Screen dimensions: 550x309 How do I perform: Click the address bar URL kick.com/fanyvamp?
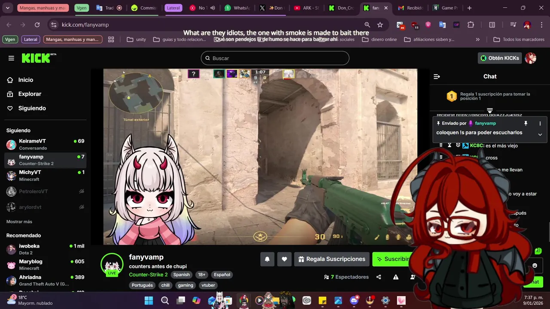coord(85,25)
